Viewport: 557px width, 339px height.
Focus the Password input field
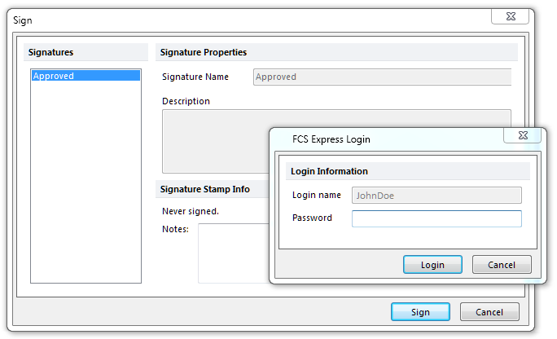pyautogui.click(x=436, y=218)
